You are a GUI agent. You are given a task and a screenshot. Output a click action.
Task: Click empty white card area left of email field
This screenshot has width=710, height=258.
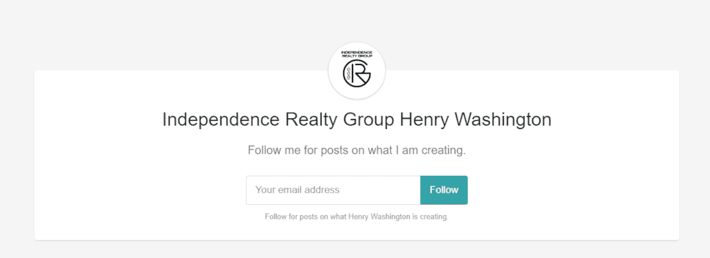click(x=140, y=190)
